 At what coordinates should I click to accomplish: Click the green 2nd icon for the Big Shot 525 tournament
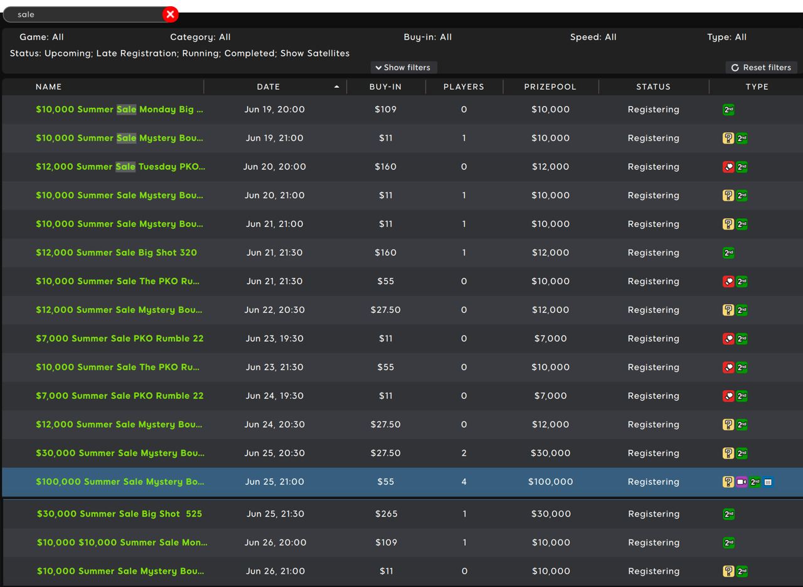tap(728, 514)
